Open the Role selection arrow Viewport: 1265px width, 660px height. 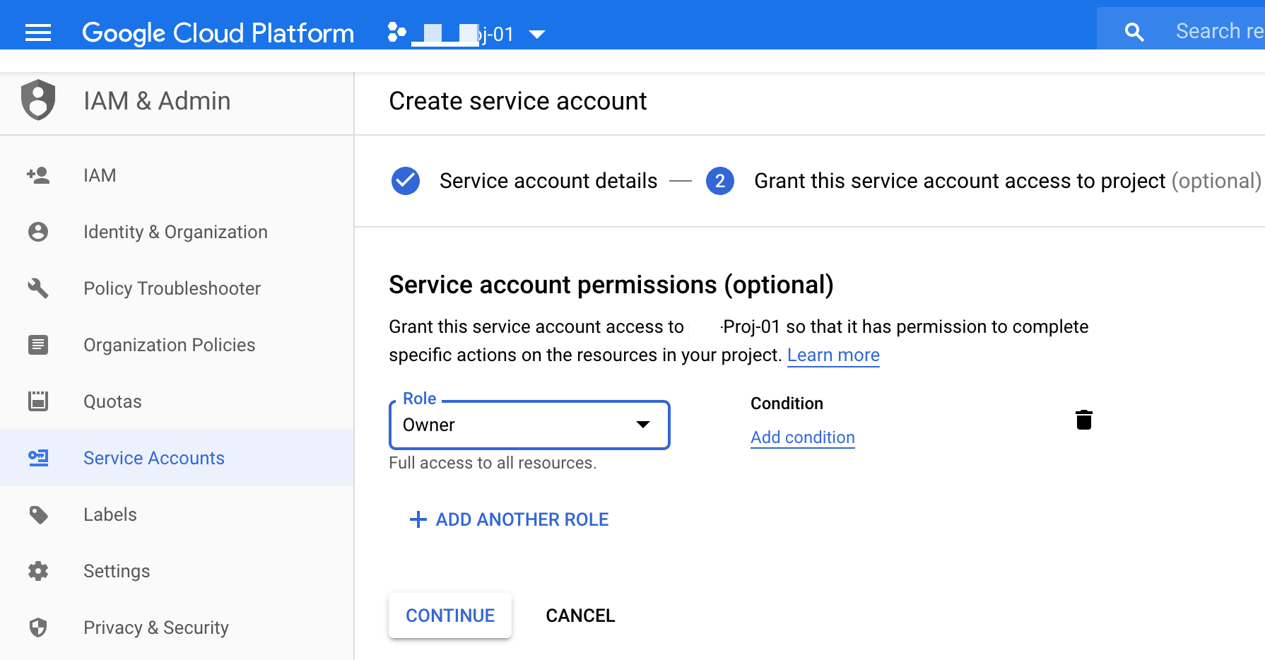pyautogui.click(x=644, y=425)
